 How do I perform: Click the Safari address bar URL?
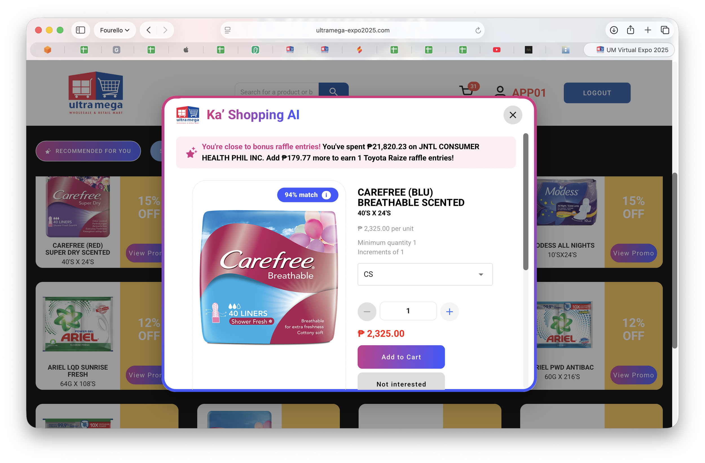pos(352,30)
